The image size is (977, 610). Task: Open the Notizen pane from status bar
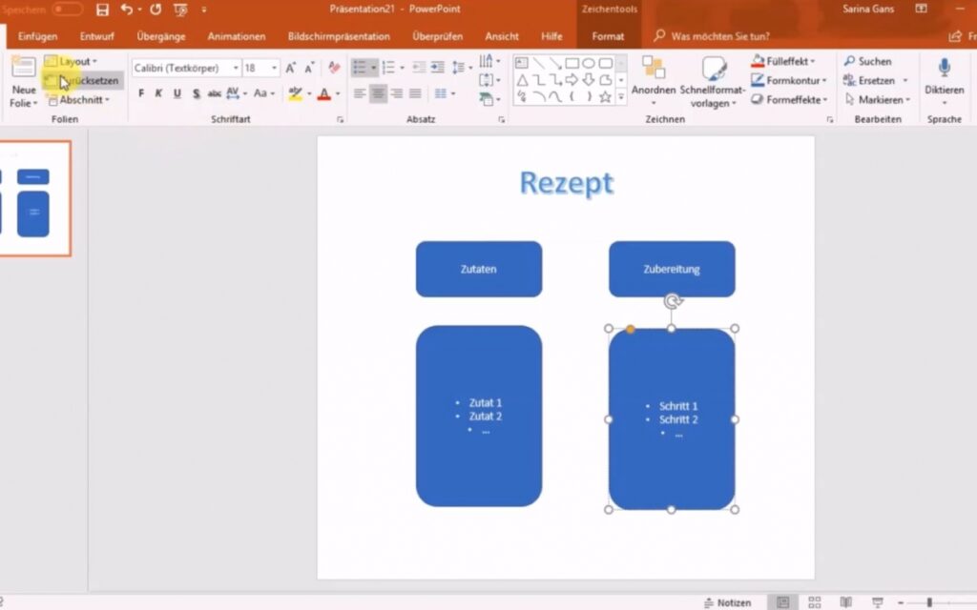pyautogui.click(x=728, y=602)
